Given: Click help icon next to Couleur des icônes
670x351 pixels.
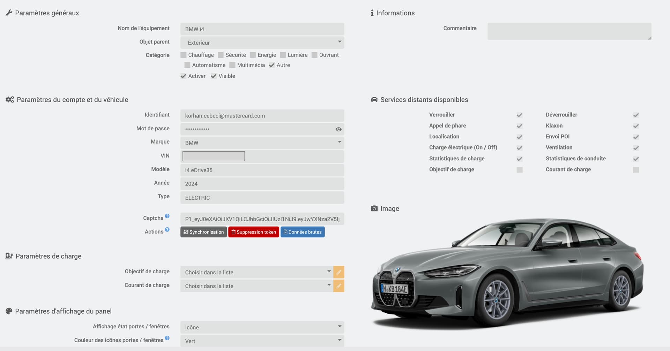Looking at the screenshot, I should point(167,338).
